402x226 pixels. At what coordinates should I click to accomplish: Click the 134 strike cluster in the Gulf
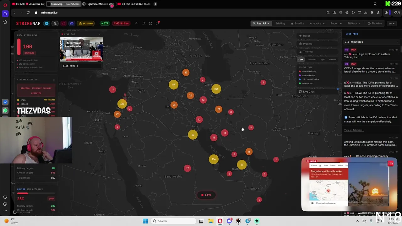(214, 159)
